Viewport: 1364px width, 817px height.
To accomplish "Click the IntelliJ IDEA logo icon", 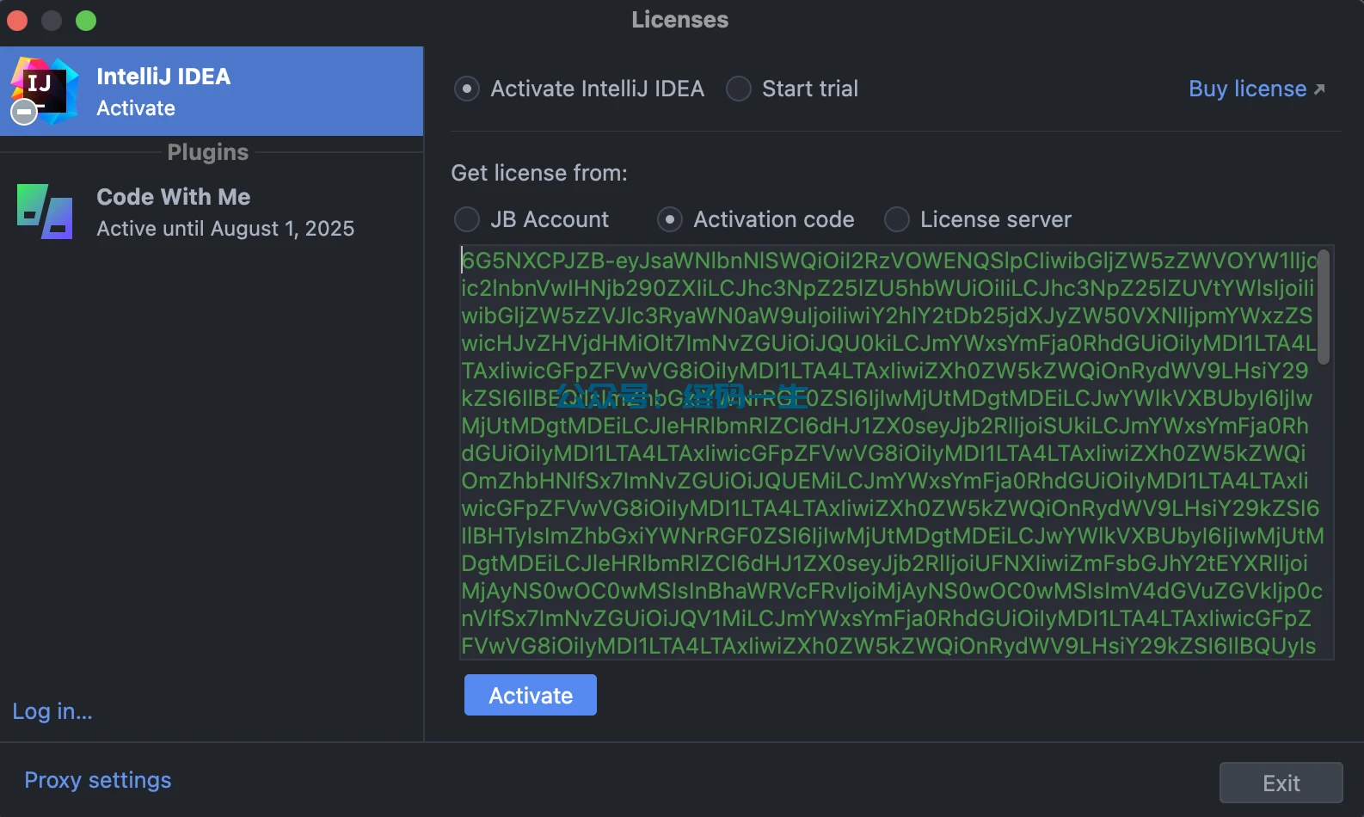I will [45, 89].
